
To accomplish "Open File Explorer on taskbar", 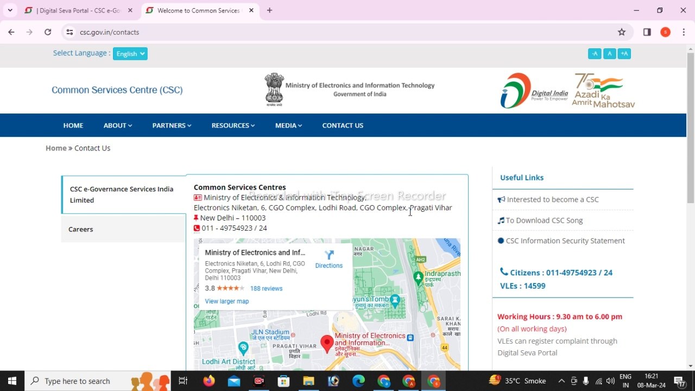I will click(x=308, y=381).
